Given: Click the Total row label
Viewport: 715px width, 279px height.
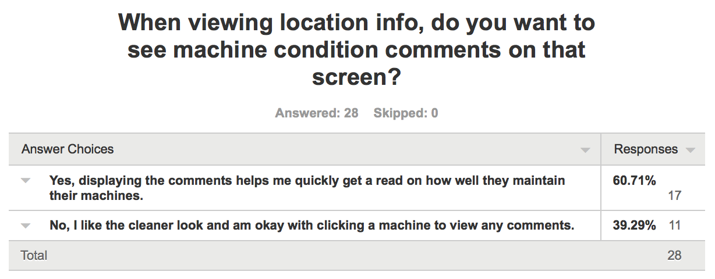Looking at the screenshot, I should pyautogui.click(x=34, y=255).
